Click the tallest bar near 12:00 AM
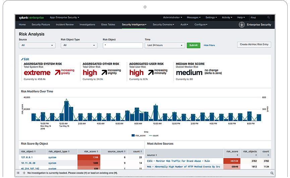The width and height of the screenshot is (290, 178). (x=66, y=111)
